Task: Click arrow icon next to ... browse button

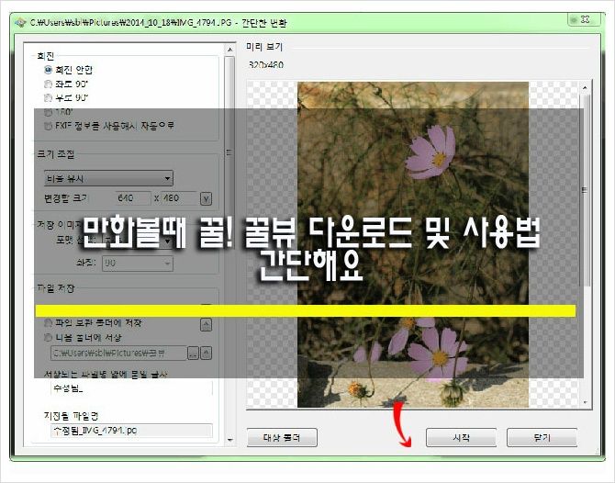Action: point(207,354)
